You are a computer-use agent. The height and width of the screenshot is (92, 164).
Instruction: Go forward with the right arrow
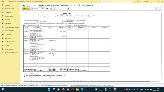click(x=28, y=5)
